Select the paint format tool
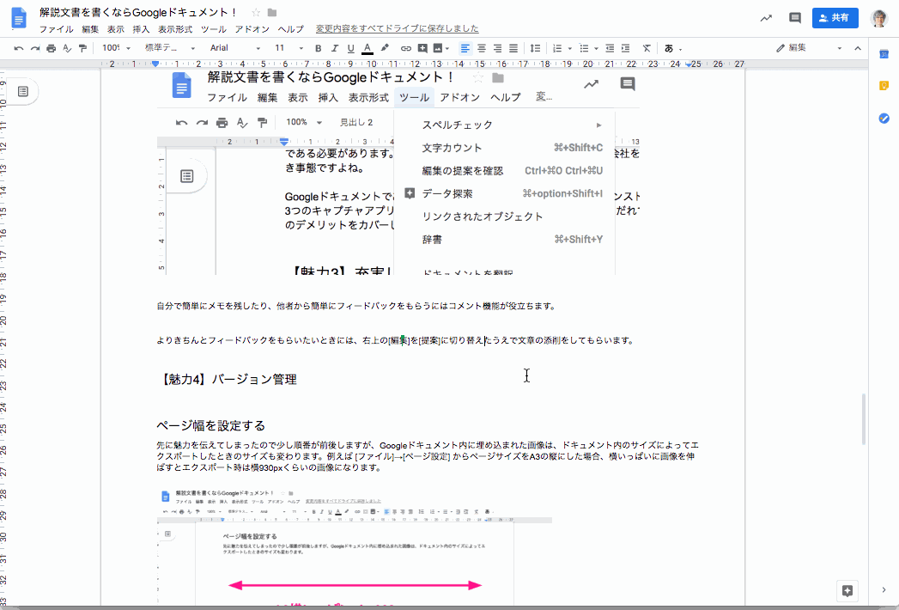 (82, 48)
